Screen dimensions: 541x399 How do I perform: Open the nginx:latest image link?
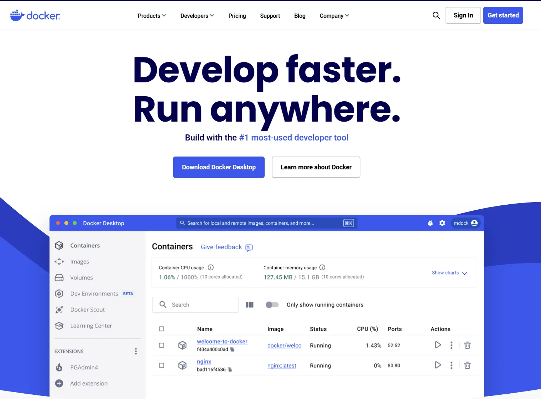coord(282,365)
